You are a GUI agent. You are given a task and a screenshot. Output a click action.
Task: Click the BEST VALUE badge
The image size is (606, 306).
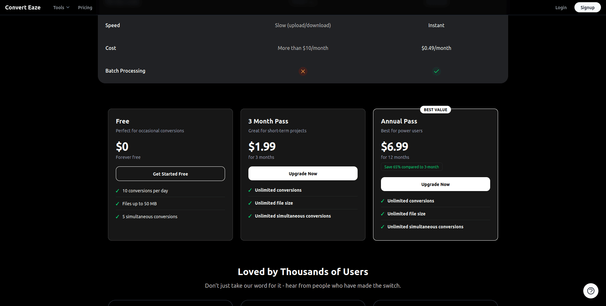click(436, 110)
